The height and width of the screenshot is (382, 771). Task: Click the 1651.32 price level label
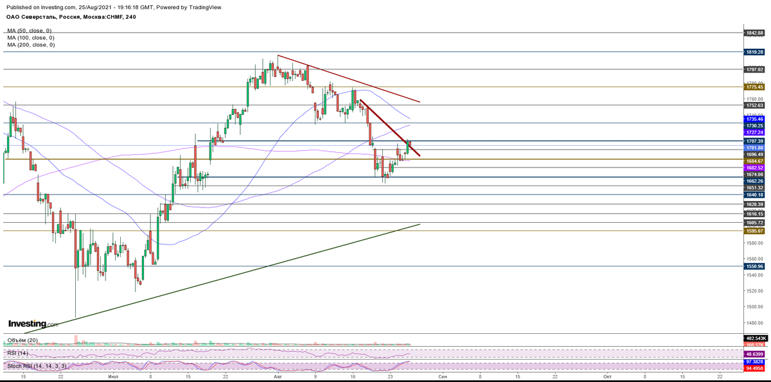point(754,187)
